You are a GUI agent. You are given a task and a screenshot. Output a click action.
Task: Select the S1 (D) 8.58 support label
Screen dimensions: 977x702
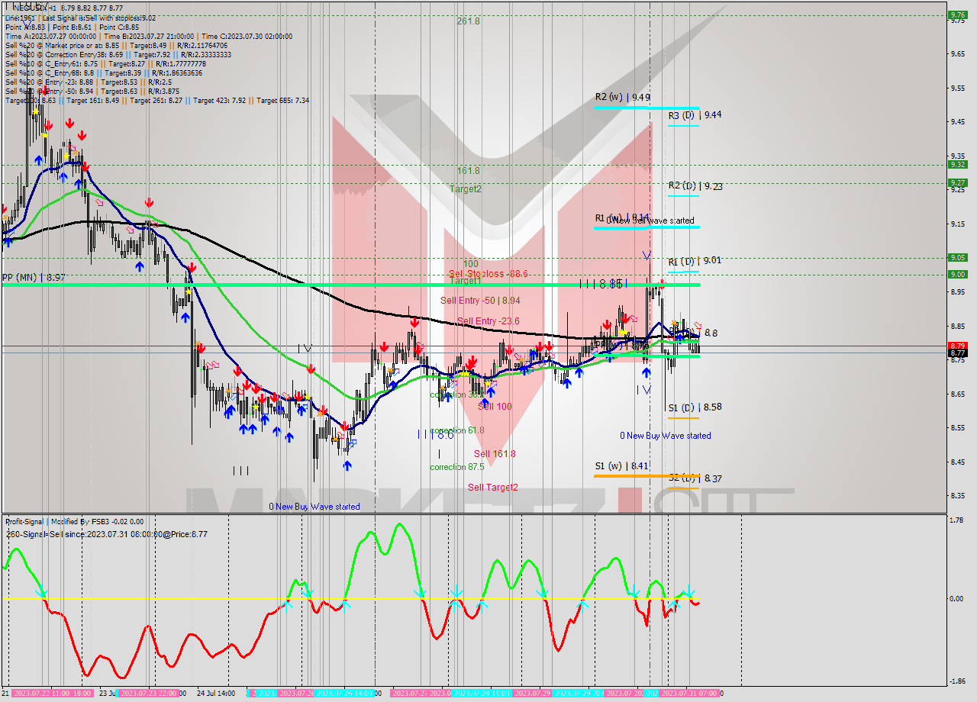point(695,407)
